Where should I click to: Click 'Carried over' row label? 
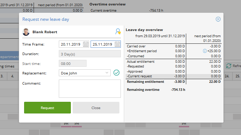[x=136, y=46]
